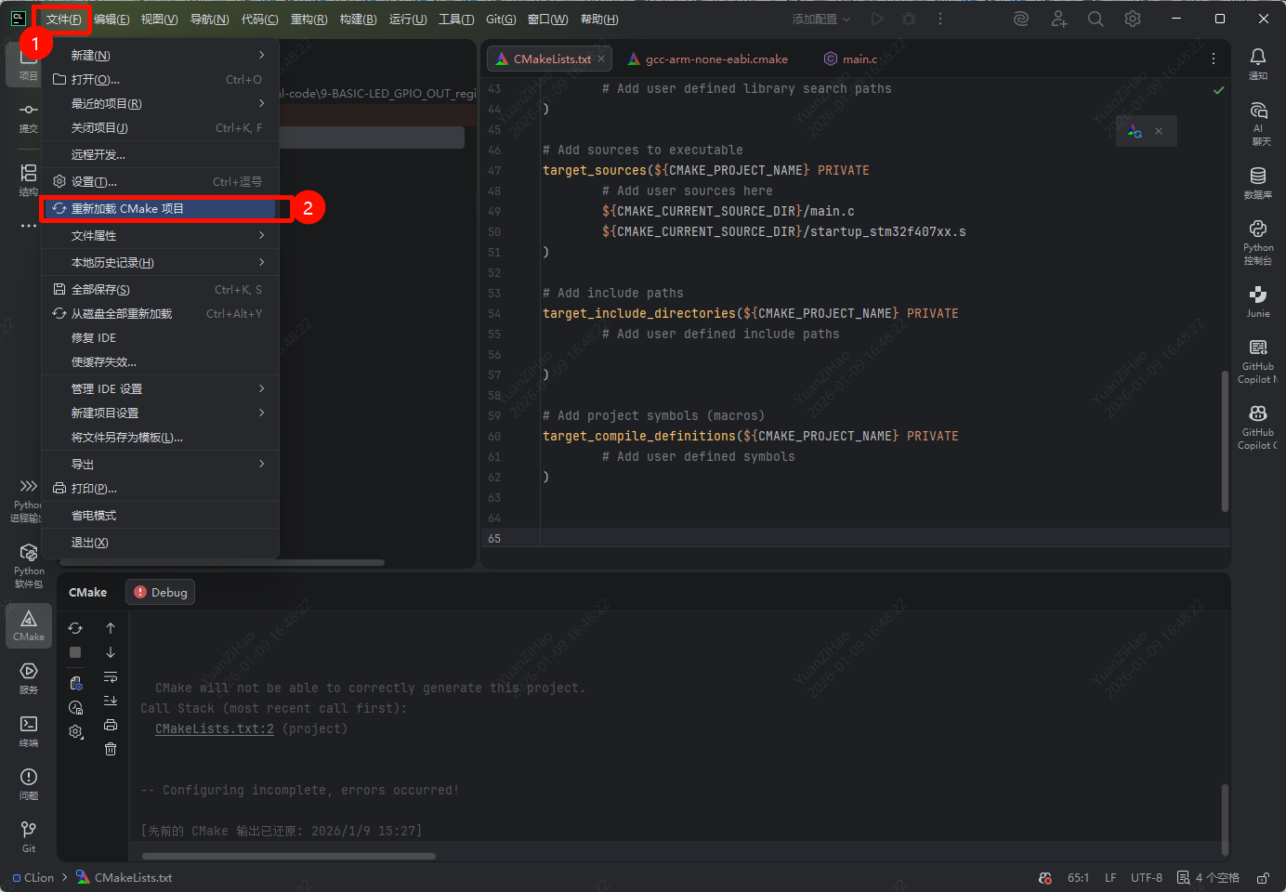Click the CMake output horizontal scrollbar
Image resolution: width=1286 pixels, height=892 pixels.
point(288,856)
